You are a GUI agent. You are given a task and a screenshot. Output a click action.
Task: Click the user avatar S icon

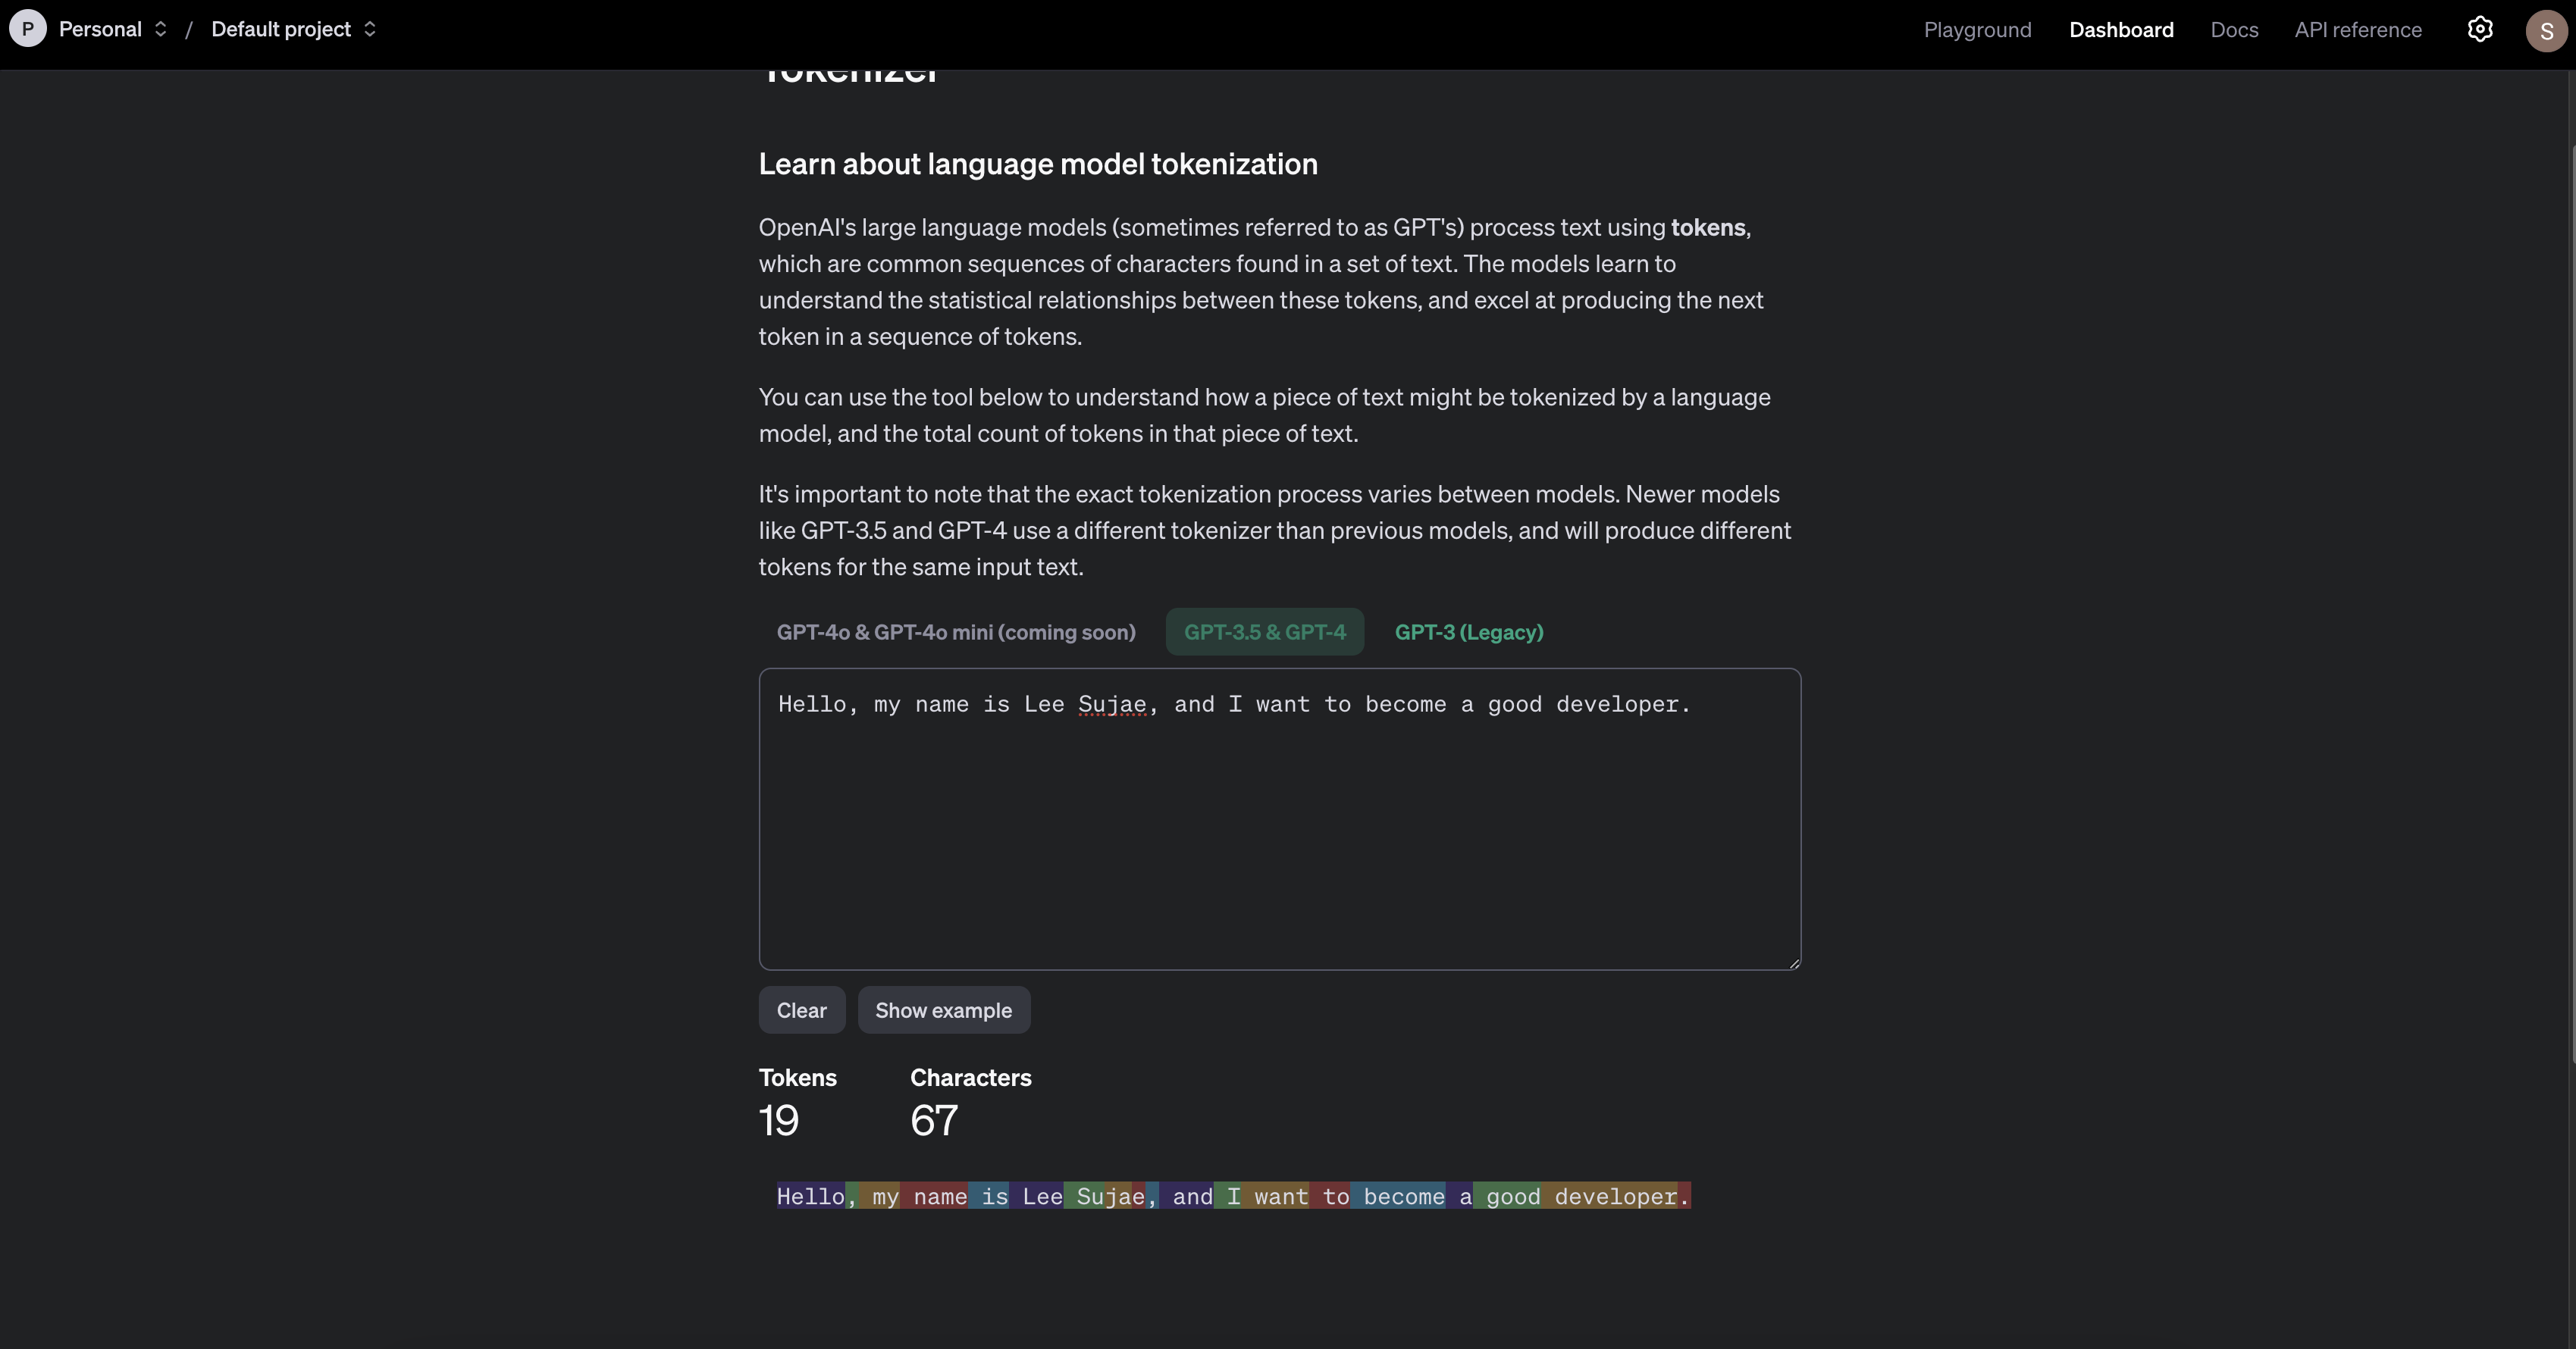(2546, 30)
